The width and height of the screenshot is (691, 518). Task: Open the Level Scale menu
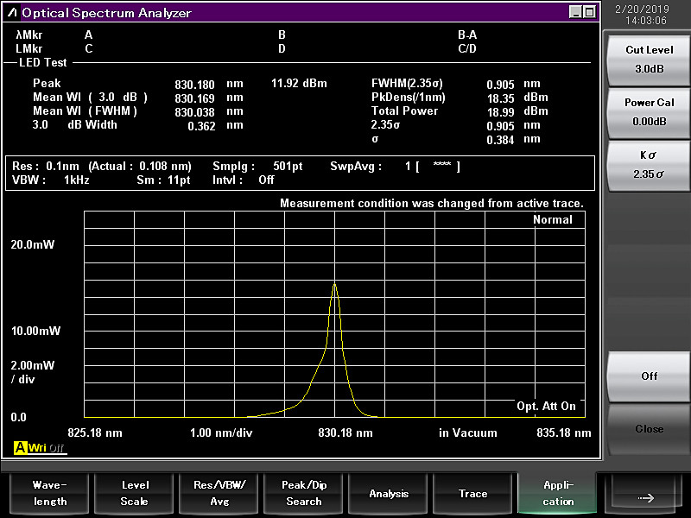(x=134, y=493)
